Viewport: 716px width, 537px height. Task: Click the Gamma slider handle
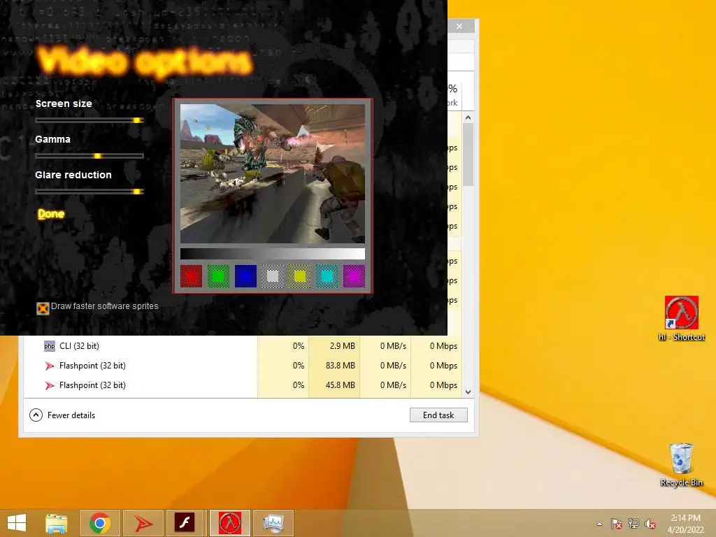click(x=97, y=156)
